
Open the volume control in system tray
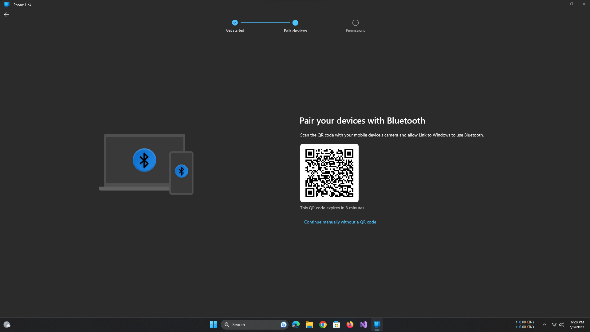(x=562, y=325)
